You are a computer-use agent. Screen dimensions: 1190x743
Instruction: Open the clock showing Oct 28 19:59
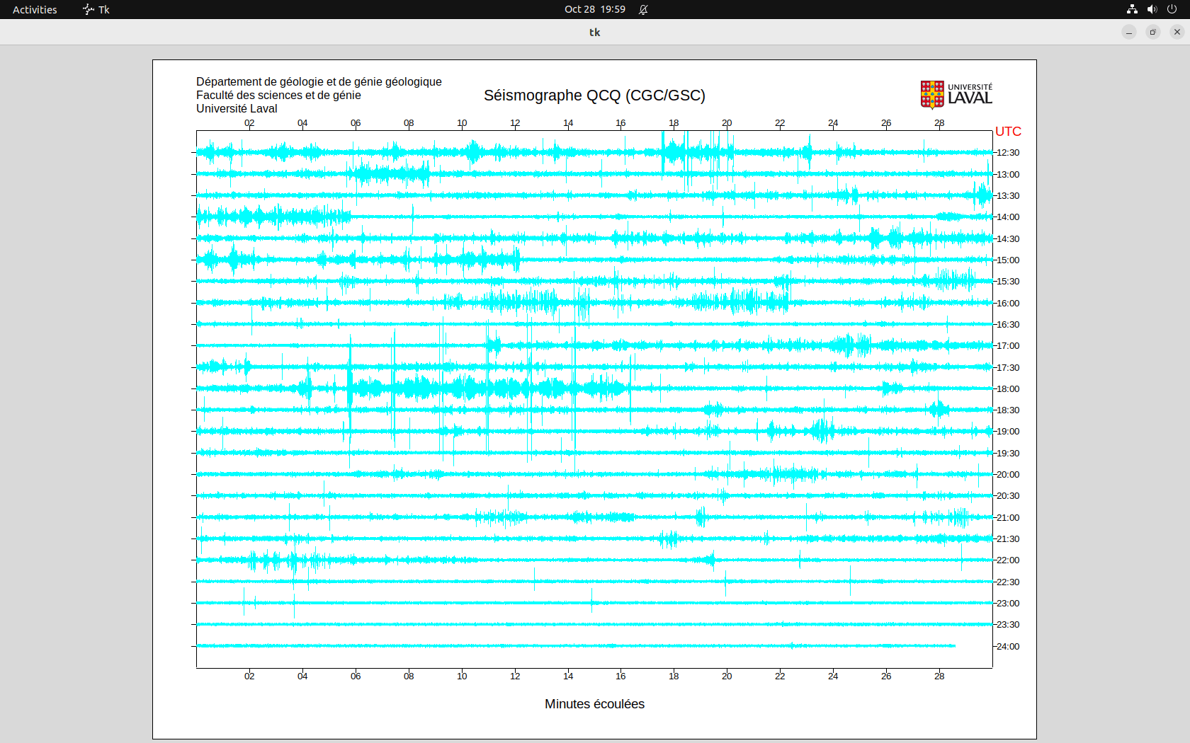[595, 9]
